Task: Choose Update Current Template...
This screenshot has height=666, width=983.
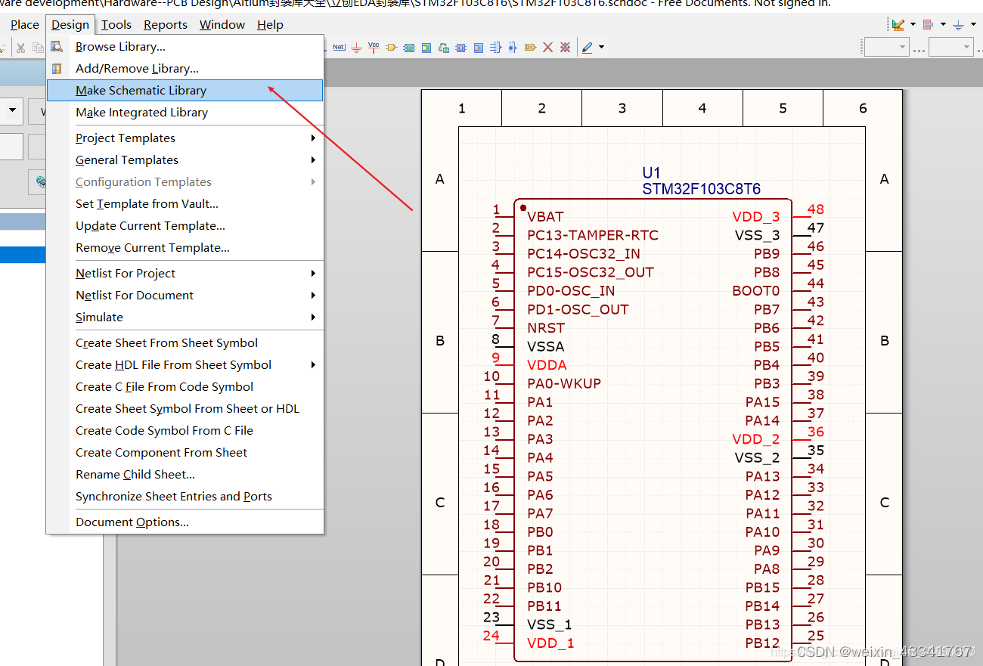Action: pyautogui.click(x=185, y=226)
